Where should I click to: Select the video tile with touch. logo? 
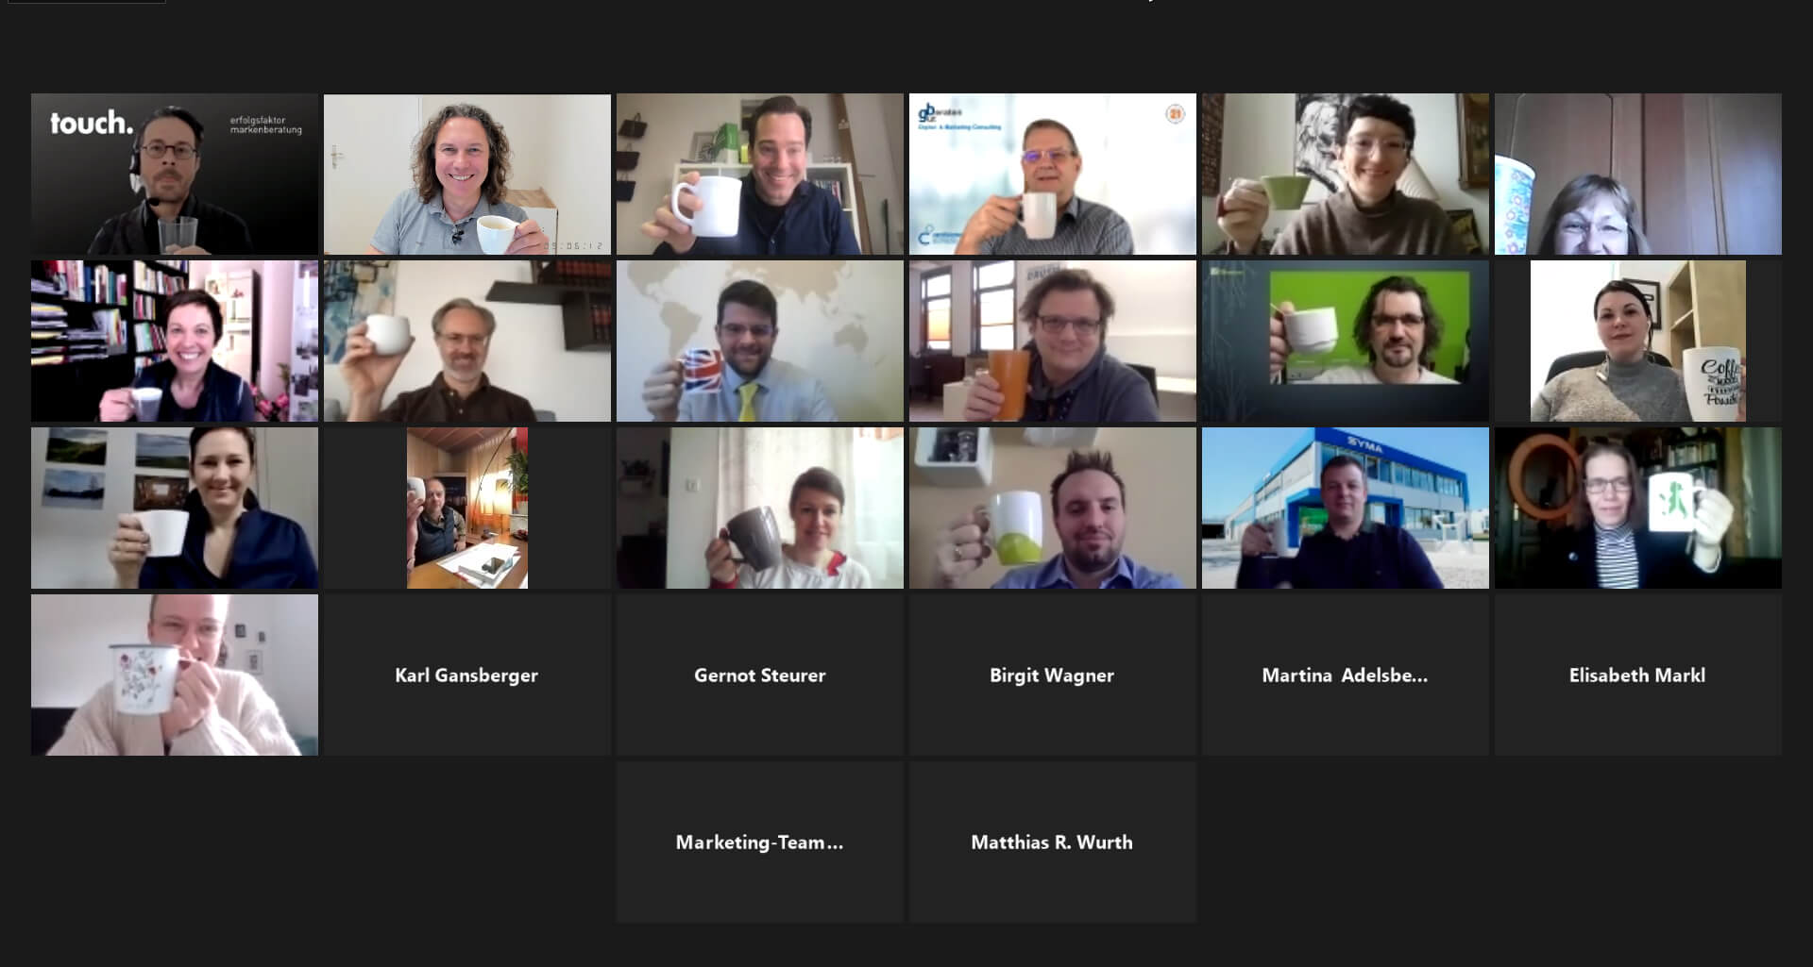pos(175,174)
